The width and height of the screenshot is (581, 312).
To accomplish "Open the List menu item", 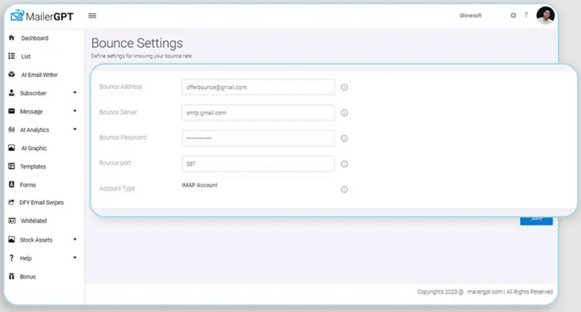I will 25,56.
